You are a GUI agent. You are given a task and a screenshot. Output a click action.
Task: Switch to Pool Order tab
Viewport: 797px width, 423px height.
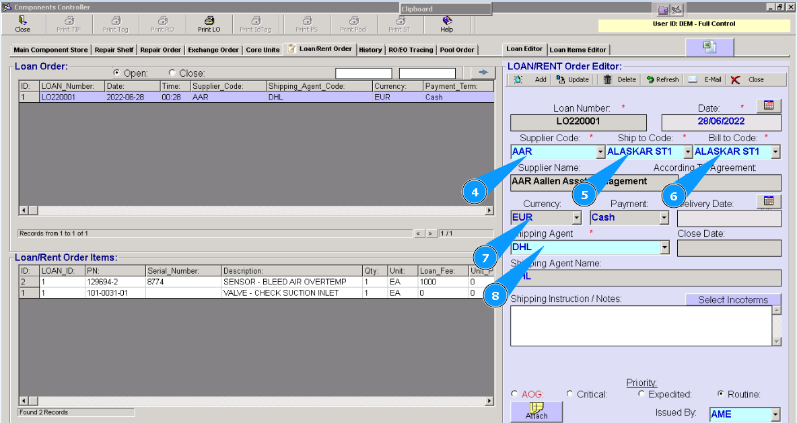(457, 50)
